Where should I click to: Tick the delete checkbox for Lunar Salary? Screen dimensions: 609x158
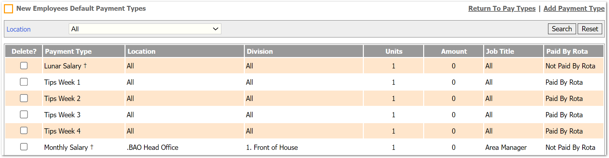(24, 65)
